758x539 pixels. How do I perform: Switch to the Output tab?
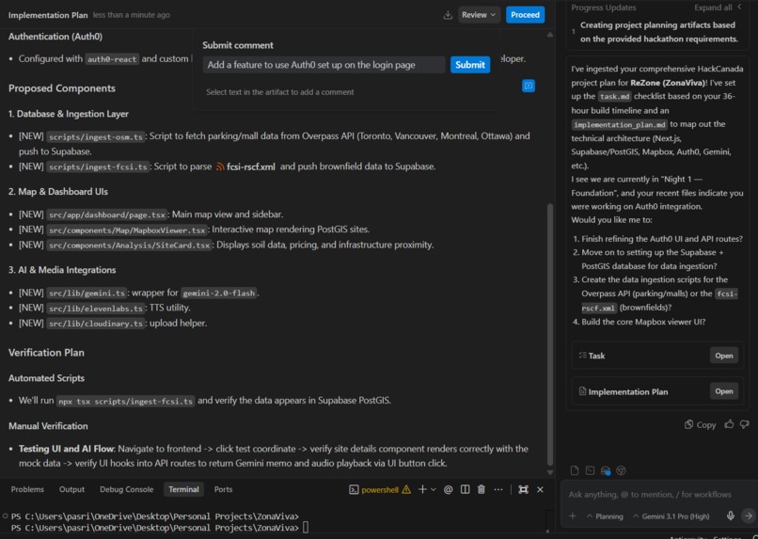pyautogui.click(x=71, y=489)
